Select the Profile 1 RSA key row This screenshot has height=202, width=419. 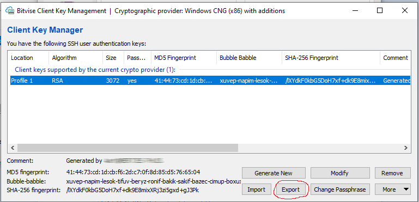coord(210,81)
